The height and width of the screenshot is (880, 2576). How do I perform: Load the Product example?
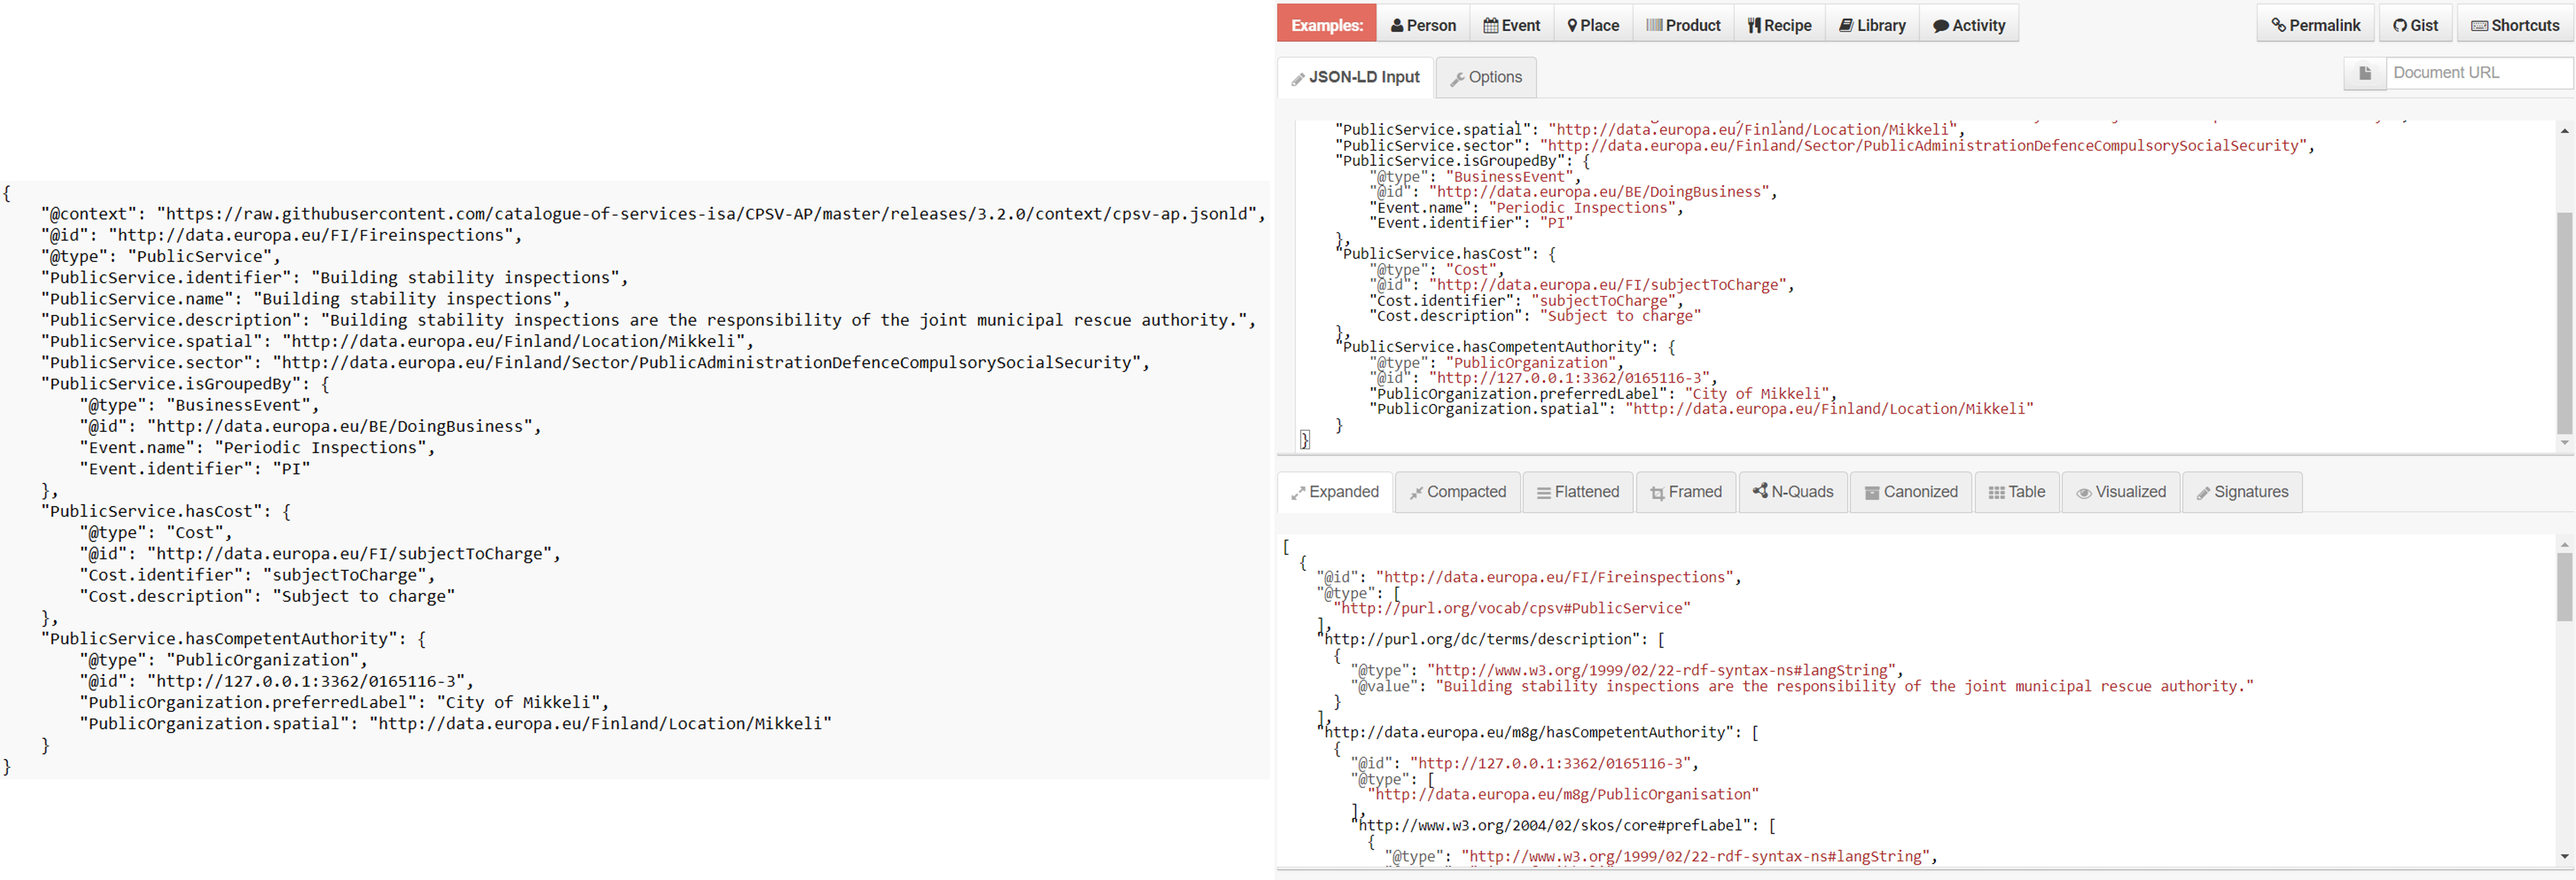[x=1683, y=25]
